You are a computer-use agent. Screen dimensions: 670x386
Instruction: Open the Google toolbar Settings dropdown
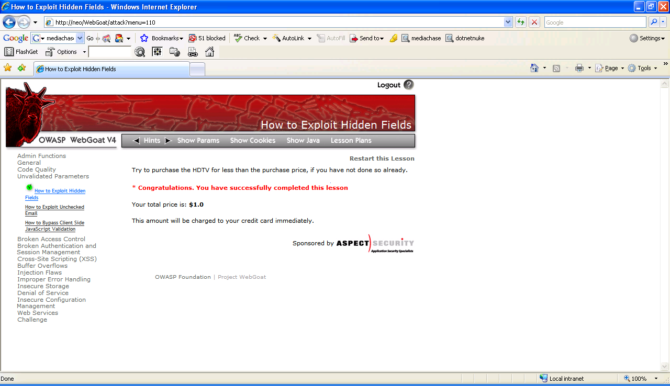coord(647,38)
